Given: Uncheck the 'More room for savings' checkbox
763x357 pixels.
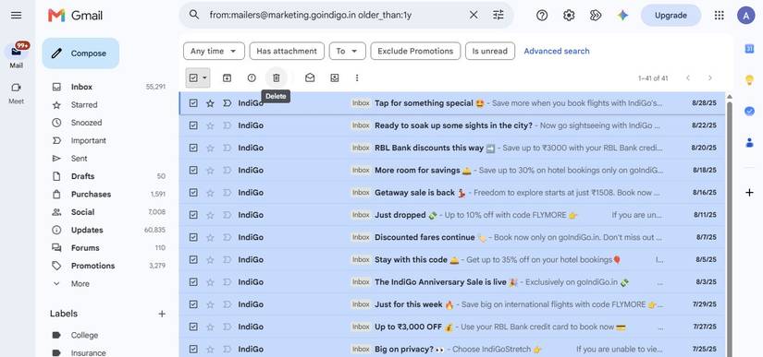Looking at the screenshot, I should coord(193,171).
